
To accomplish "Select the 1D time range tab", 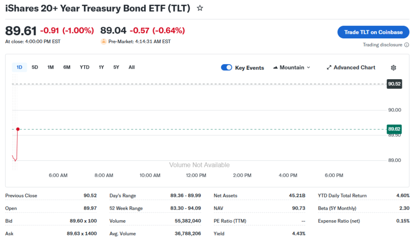I will (x=19, y=67).
